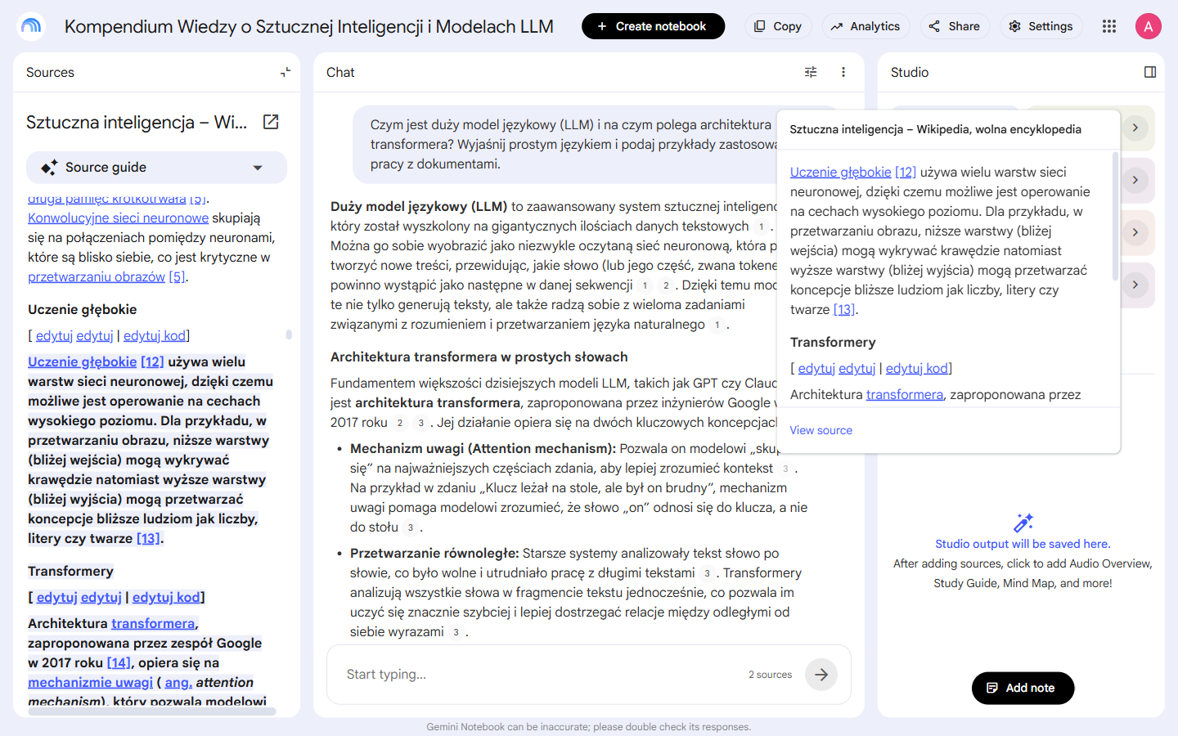Click the Sztuczna inteligencja – Wi... source title

pyautogui.click(x=137, y=122)
